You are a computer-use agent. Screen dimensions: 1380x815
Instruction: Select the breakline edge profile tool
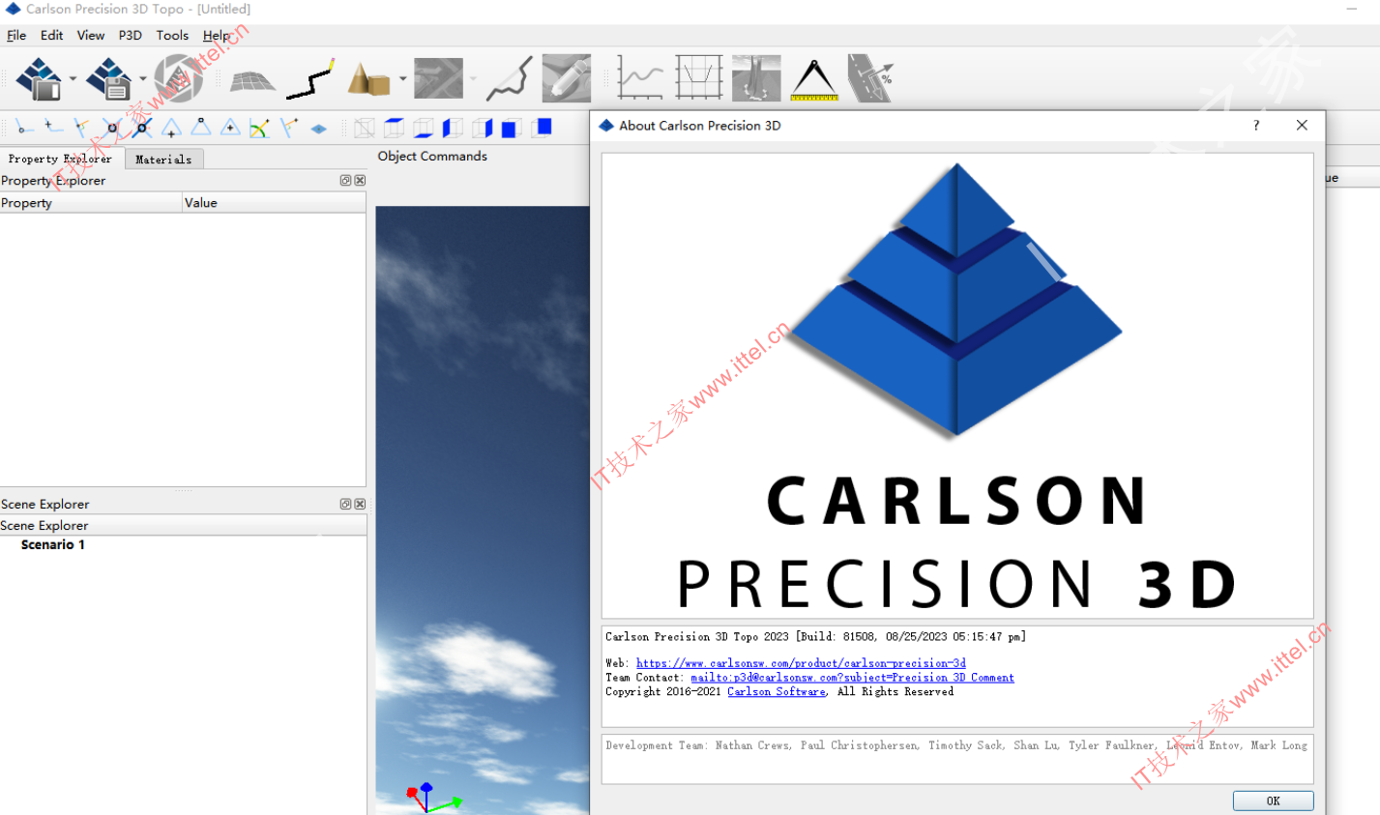pos(510,78)
